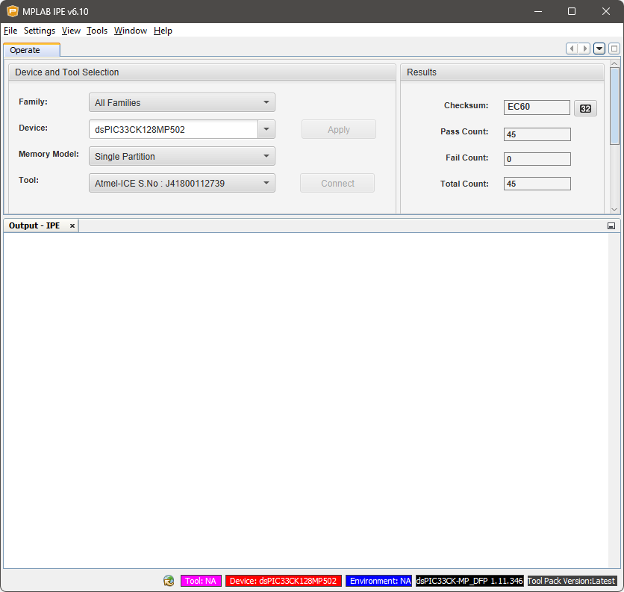
Task: Open the View menu
Action: coord(71,31)
